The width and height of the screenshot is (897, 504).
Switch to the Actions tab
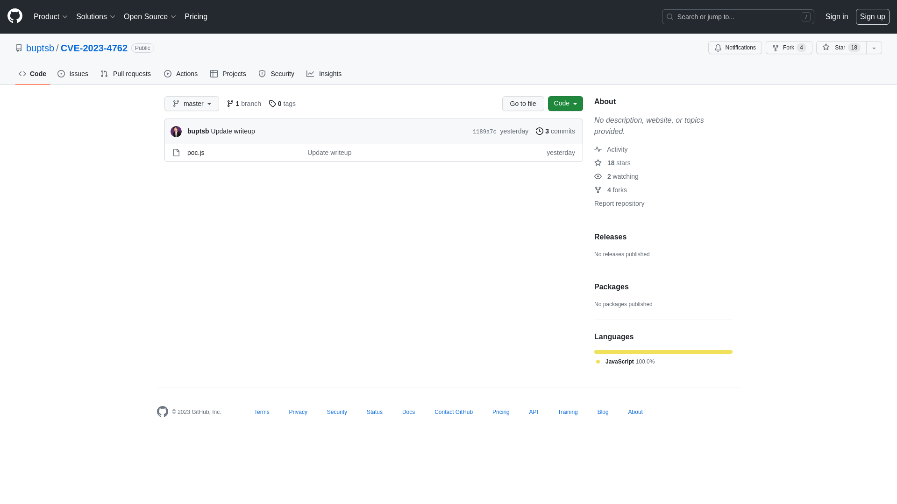point(181,74)
